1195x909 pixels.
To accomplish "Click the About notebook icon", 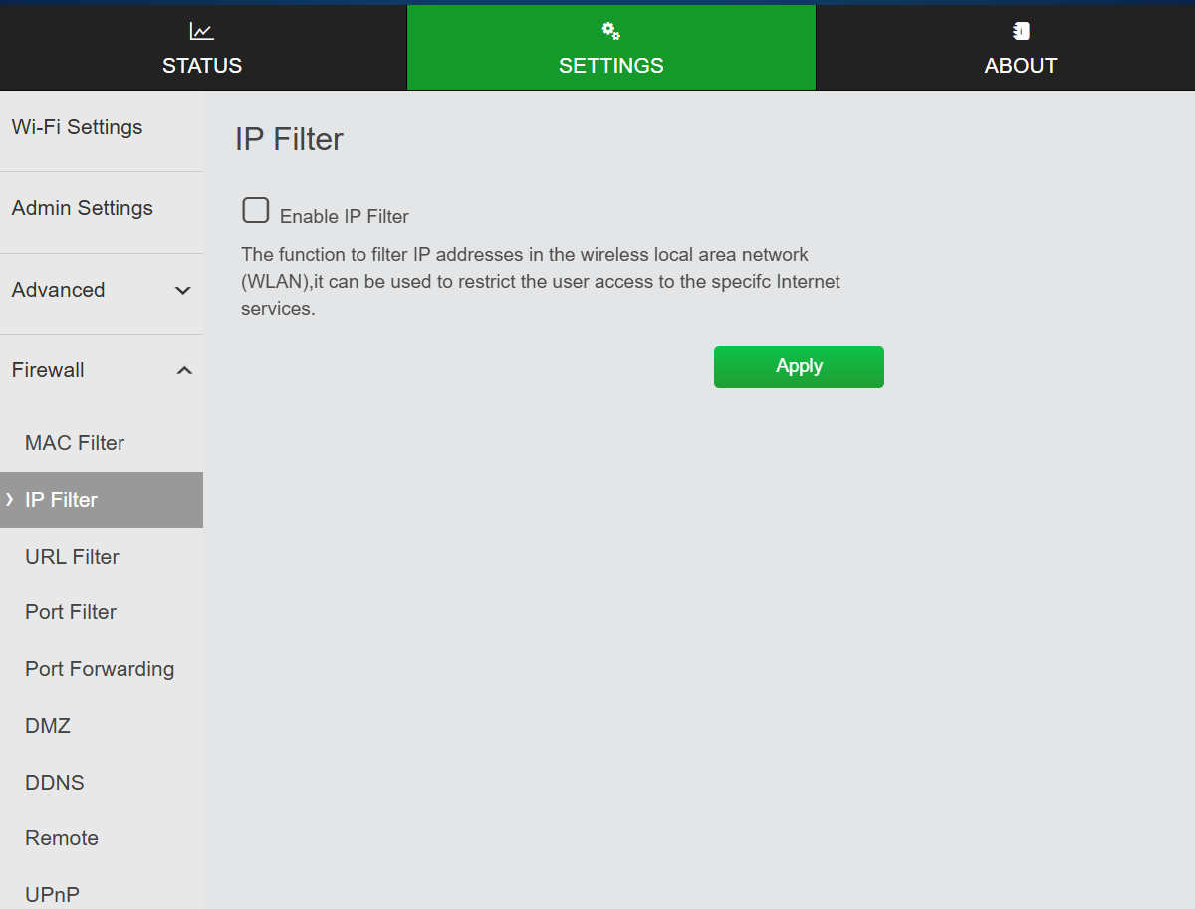I will coord(1021,32).
